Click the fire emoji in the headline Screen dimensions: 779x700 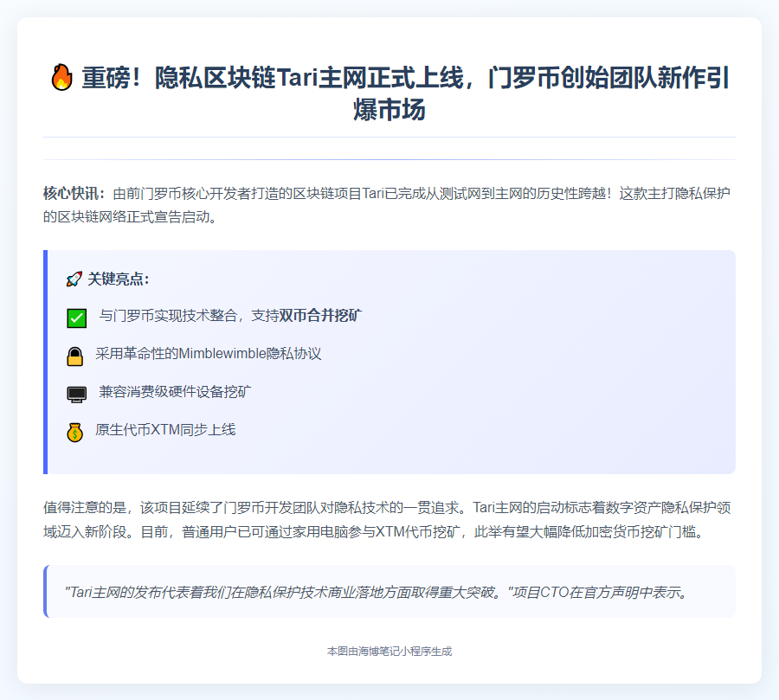pos(61,78)
